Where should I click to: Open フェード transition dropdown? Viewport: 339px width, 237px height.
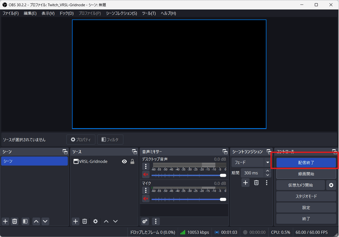251,163
